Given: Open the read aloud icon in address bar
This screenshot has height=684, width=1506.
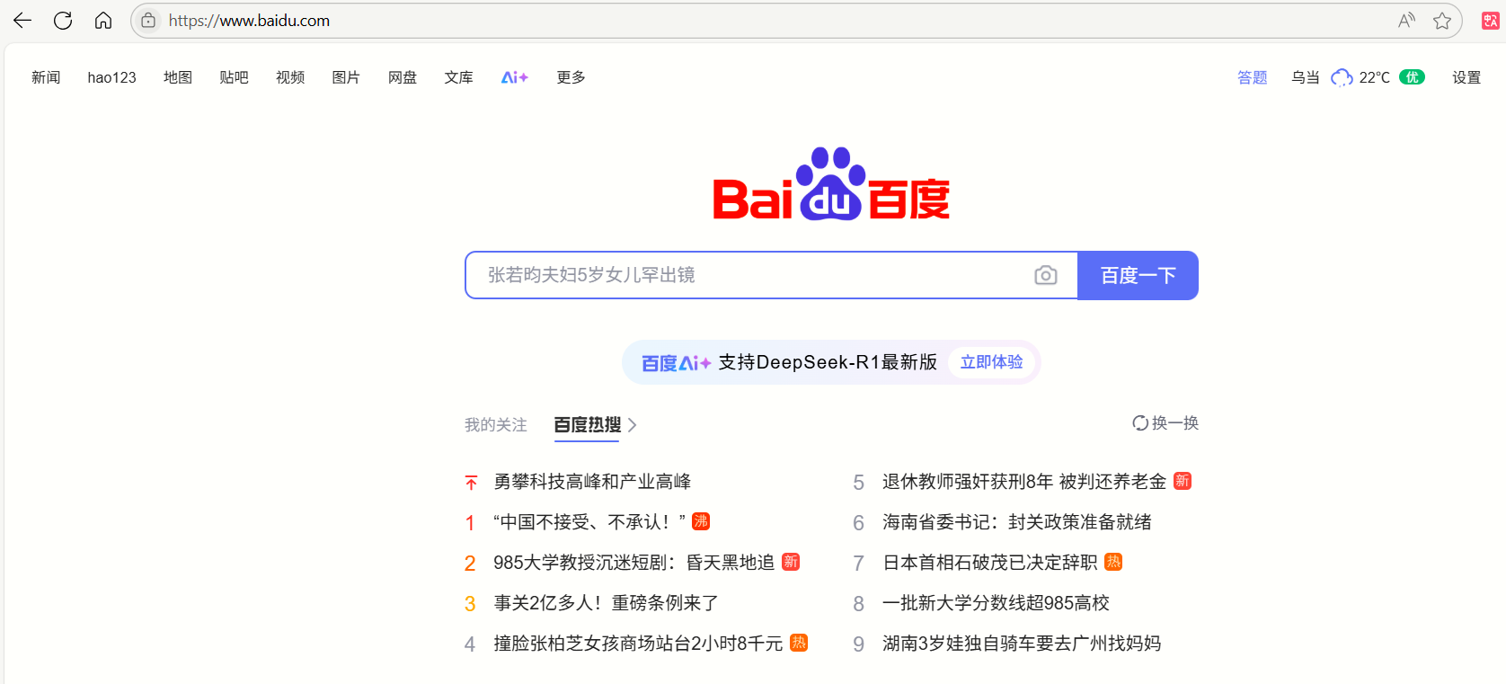Looking at the screenshot, I should click(x=1406, y=20).
